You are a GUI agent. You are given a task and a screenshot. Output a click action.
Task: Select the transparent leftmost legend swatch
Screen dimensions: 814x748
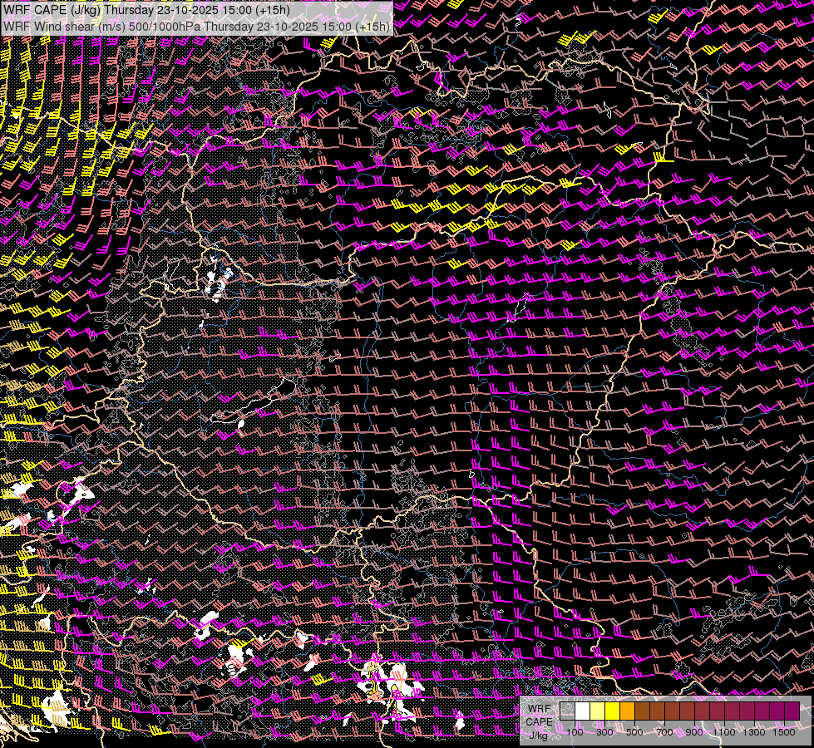pos(568,711)
